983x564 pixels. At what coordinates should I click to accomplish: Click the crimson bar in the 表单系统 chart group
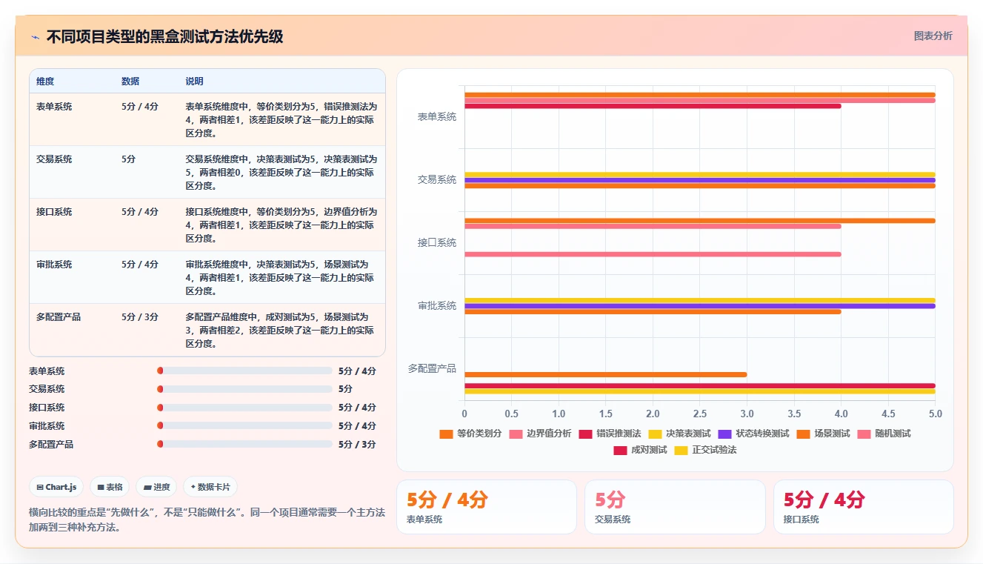click(x=653, y=106)
